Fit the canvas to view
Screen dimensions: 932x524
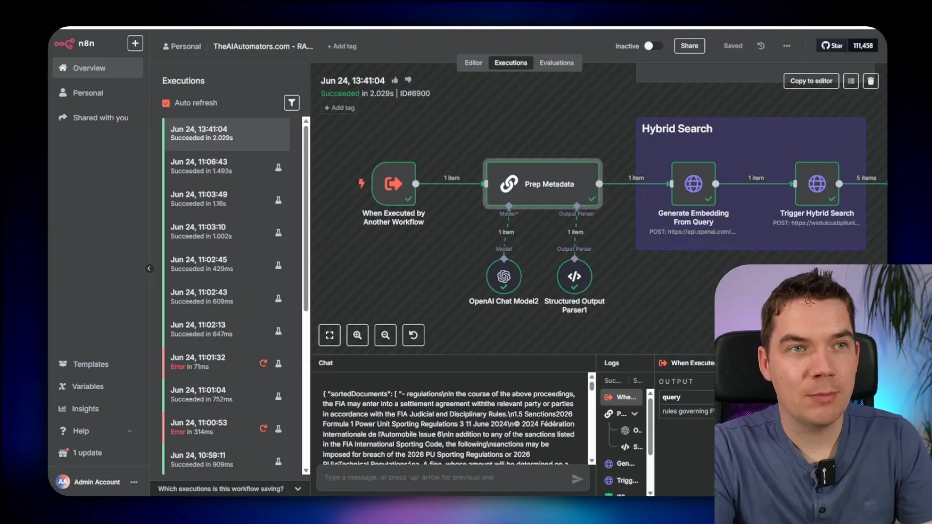329,335
